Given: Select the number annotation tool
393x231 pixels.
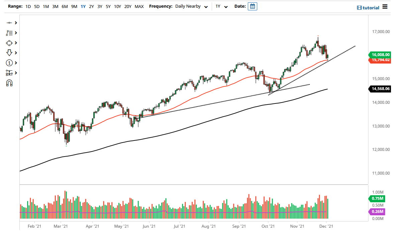Looking at the screenshot, I should [x=9, y=63].
